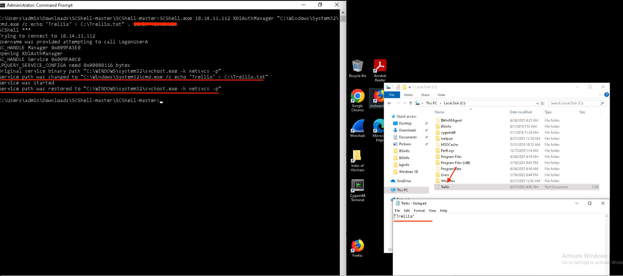The width and height of the screenshot is (623, 276).
Task: Open Notepad's View menu
Action: (x=432, y=211)
